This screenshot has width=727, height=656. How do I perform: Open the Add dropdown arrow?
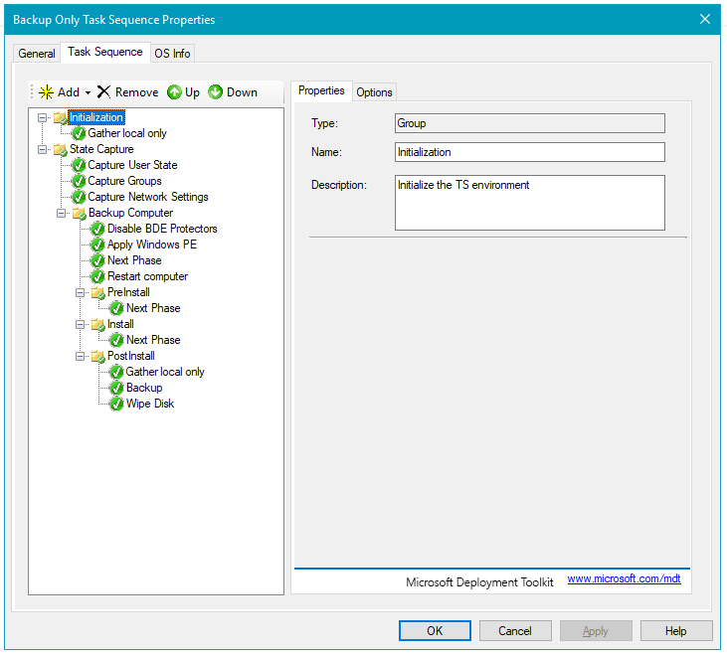tap(88, 92)
